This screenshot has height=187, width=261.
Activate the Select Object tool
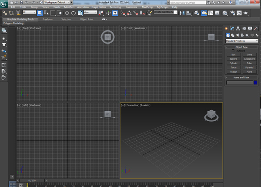pos(40,13)
